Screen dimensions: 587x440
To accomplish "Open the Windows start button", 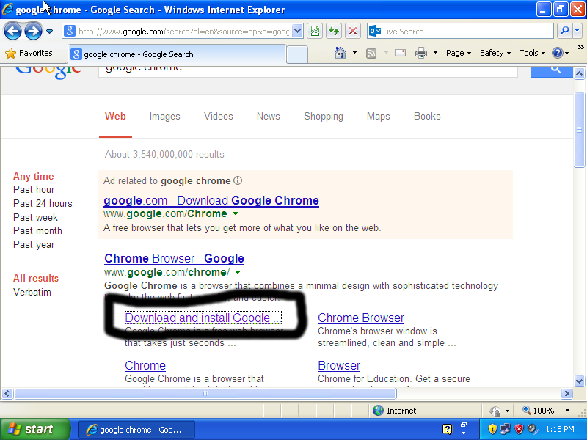I will (34, 429).
